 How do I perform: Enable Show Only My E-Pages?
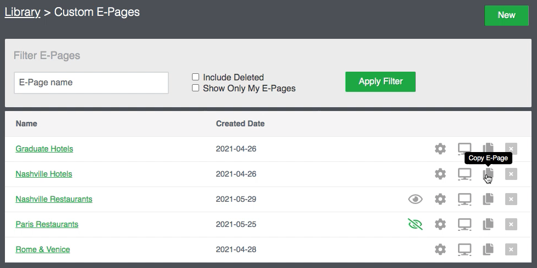196,88
